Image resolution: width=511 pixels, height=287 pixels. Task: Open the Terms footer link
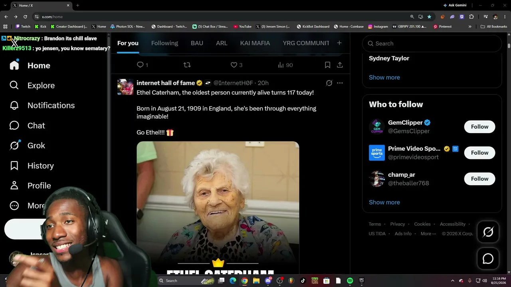pos(375,224)
